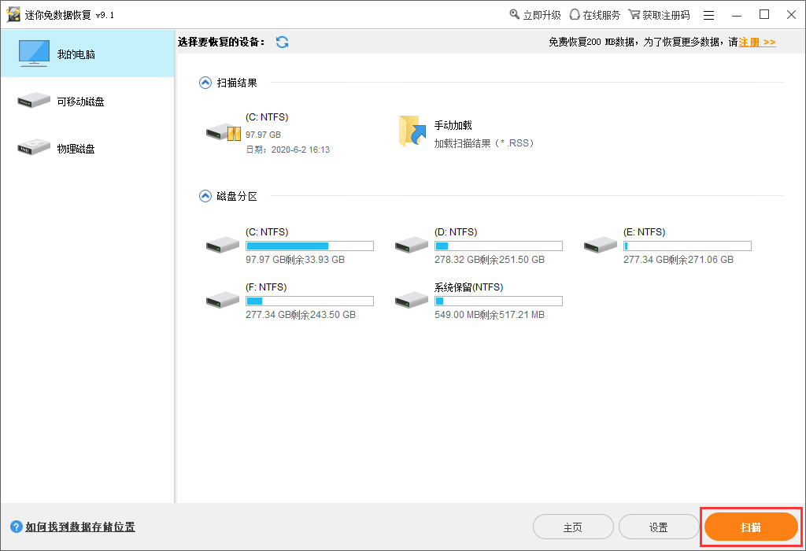
Task: Collapse the 磁盘分区 section
Action: tap(205, 196)
